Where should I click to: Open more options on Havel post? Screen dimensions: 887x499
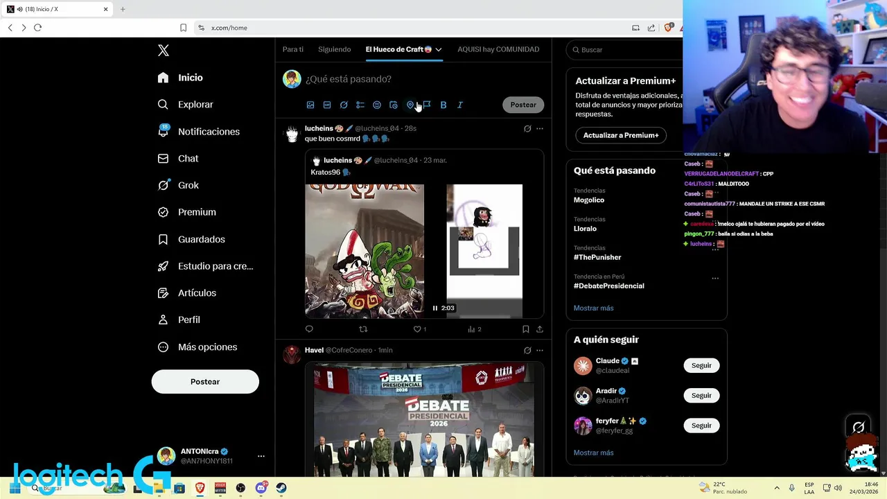tap(540, 350)
